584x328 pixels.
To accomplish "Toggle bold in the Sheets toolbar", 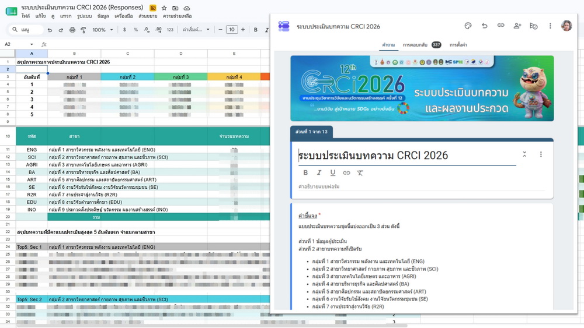I will 256,30.
